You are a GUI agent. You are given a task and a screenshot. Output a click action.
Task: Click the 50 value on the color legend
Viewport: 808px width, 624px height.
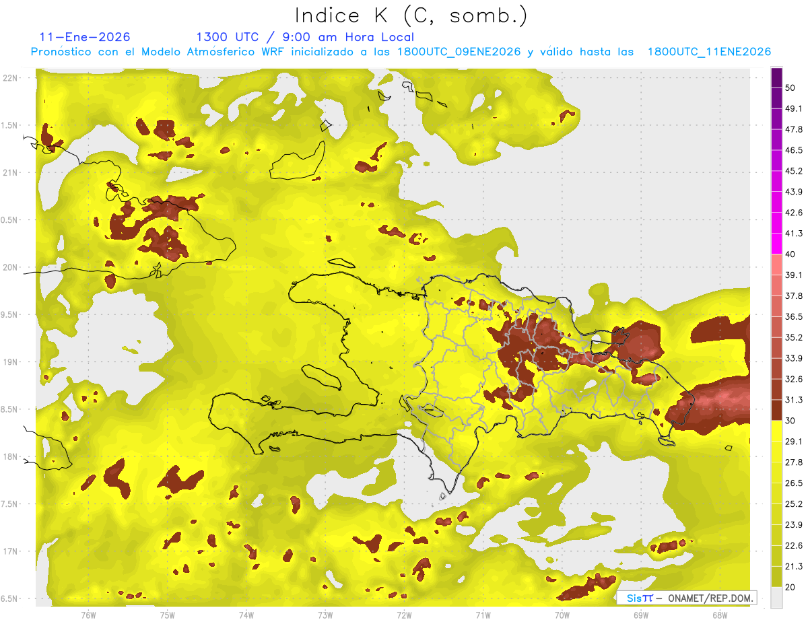[x=790, y=88]
